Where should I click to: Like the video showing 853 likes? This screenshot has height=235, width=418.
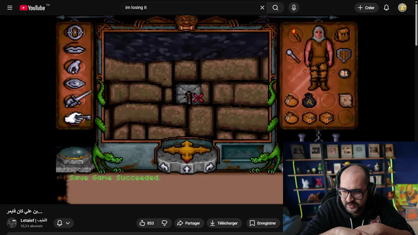[147, 223]
